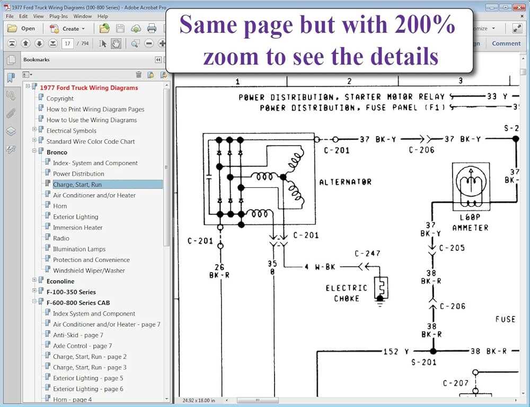530x407 pixels.
Task: Collapse the 1977 Ford Truck Wiring Diagrams root
Action: (x=28, y=86)
